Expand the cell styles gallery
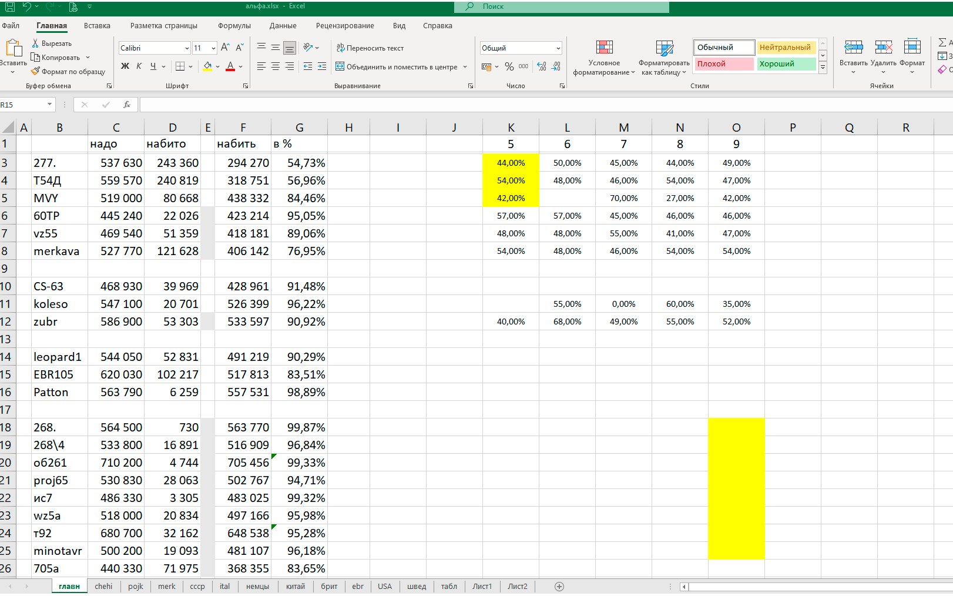This screenshot has width=953, height=596. tap(823, 68)
